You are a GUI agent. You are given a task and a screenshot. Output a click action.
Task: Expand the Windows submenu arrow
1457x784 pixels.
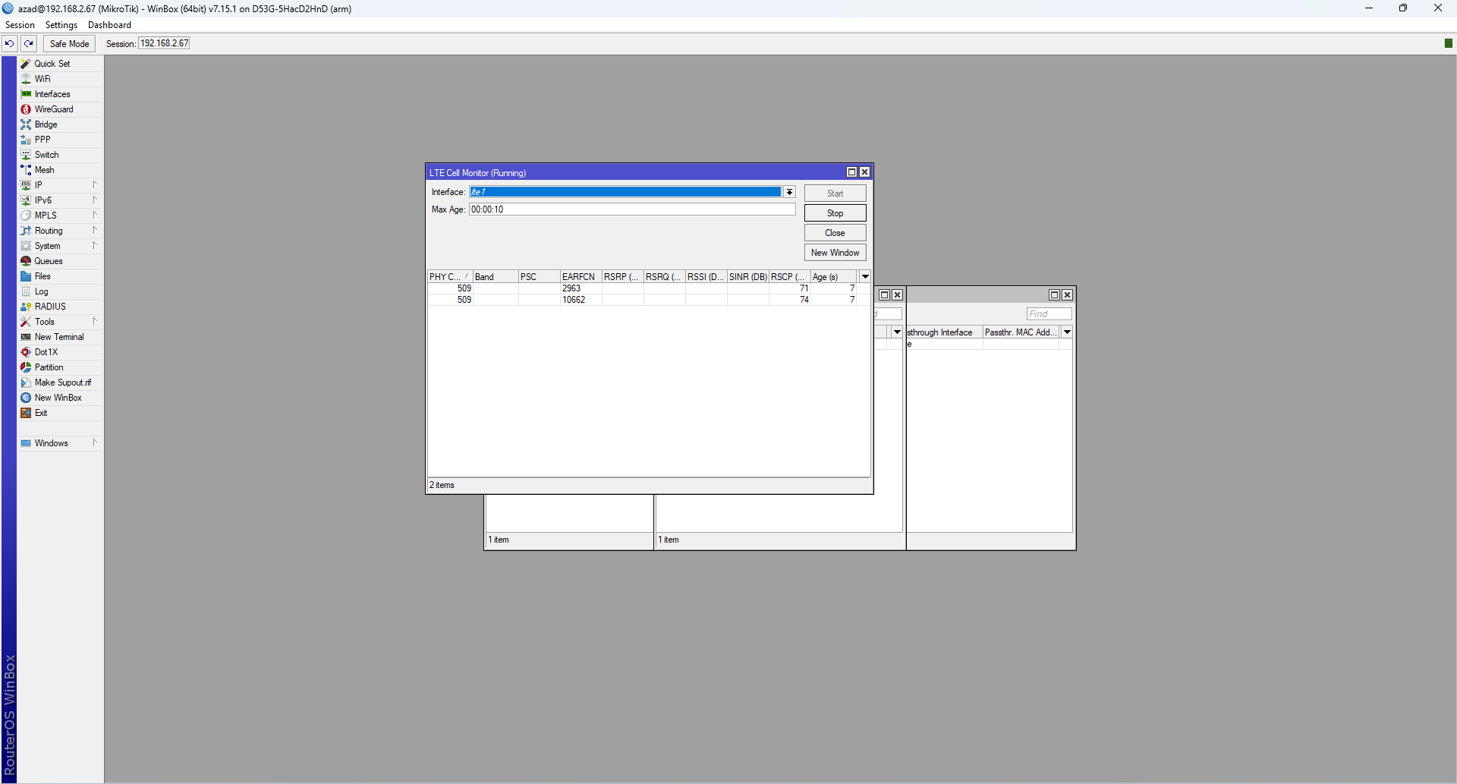point(95,442)
